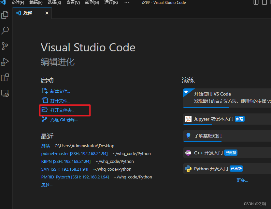Screen dimensions: 271x209
Task: Click path ~/whq_code/Python beside pidinet-master
Action: (132, 154)
